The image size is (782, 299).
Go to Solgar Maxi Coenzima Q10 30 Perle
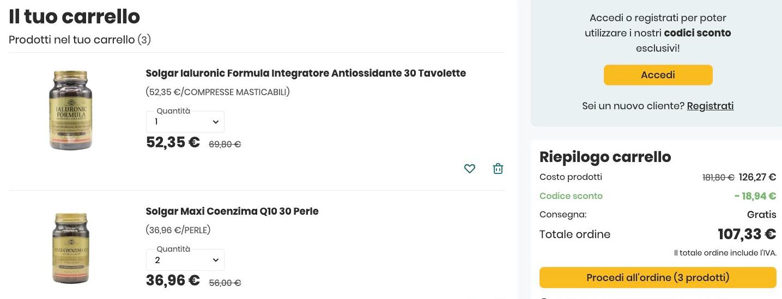coord(232,211)
